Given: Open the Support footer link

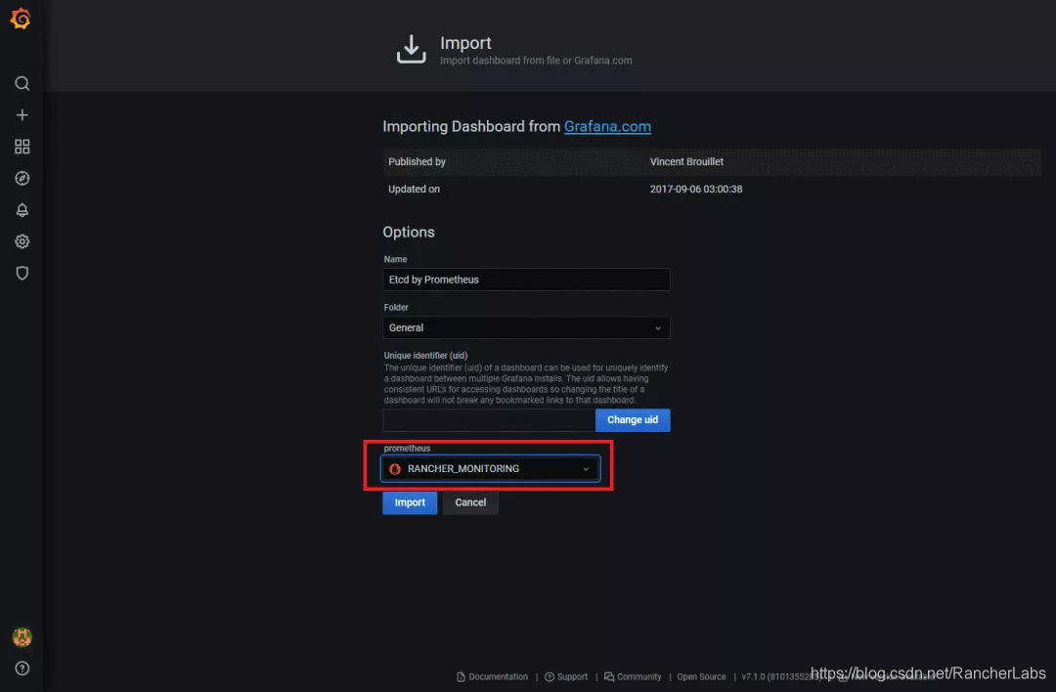Looking at the screenshot, I should point(566,677).
